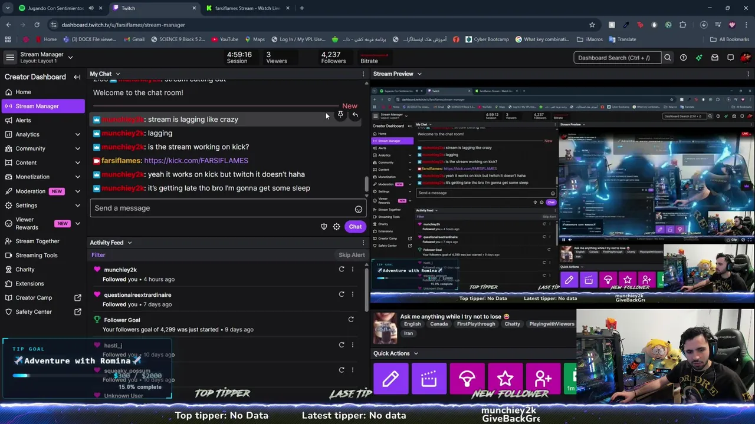Switch to the Jugando Con Sentimientos tab
Screen dimensions: 755x424
point(59,8)
